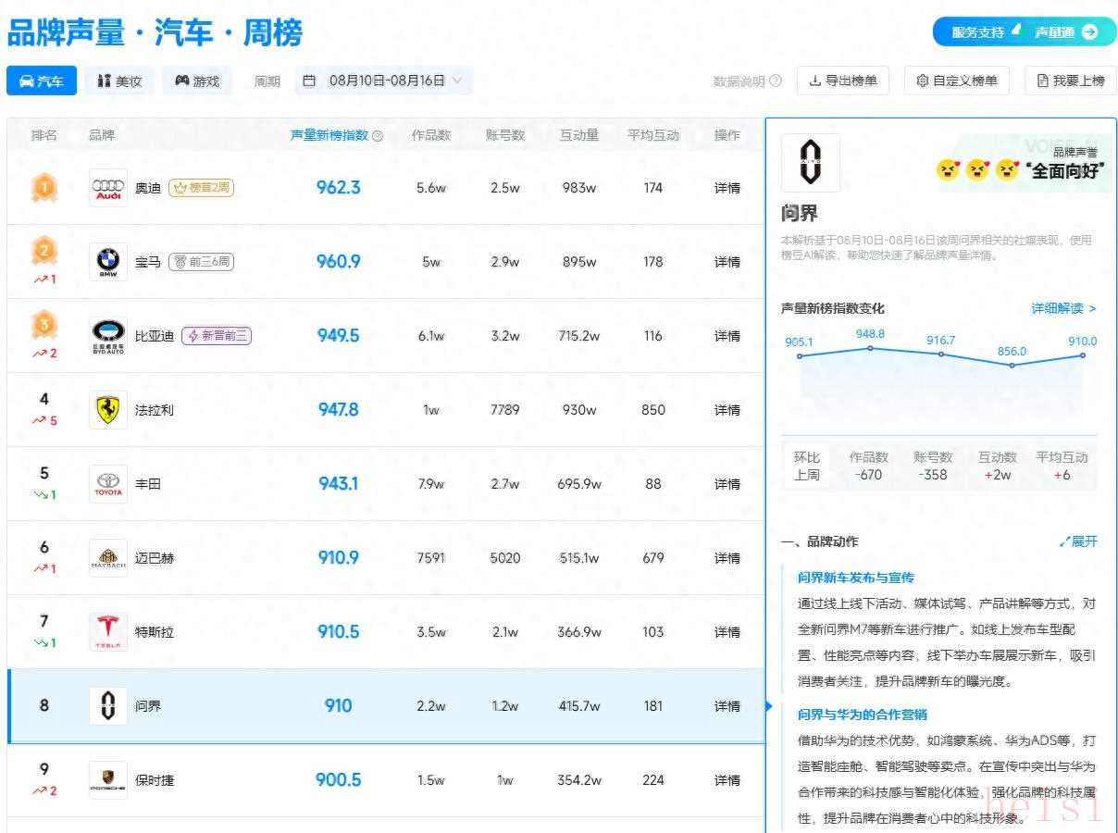1118x833 pixels.
Task: Click the 数据说明 text
Action: pos(739,81)
